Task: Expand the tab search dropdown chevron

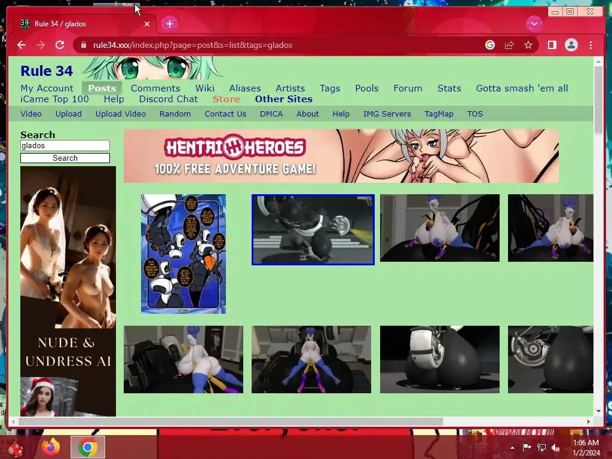Action: click(x=534, y=24)
